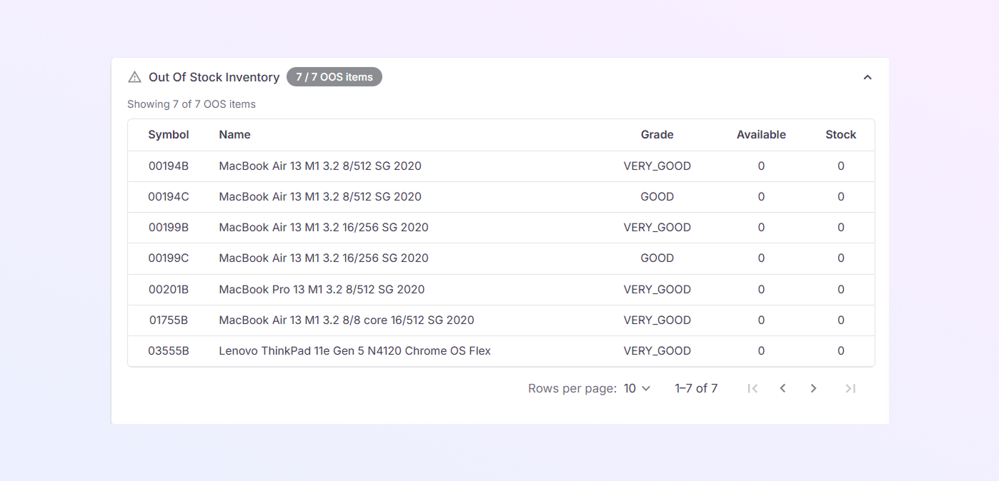Click the Out Of Stock Inventory title

point(214,77)
